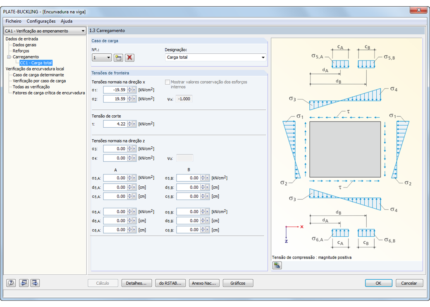Click the delete load case red X icon

click(x=130, y=58)
